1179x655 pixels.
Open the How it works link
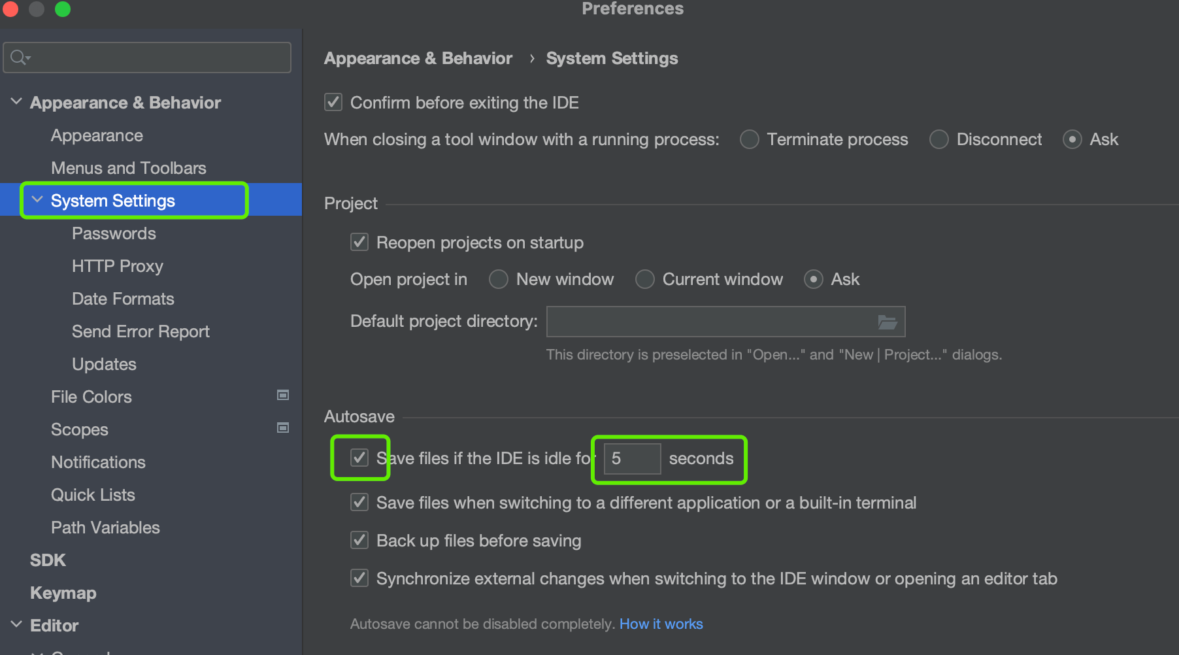coord(661,624)
